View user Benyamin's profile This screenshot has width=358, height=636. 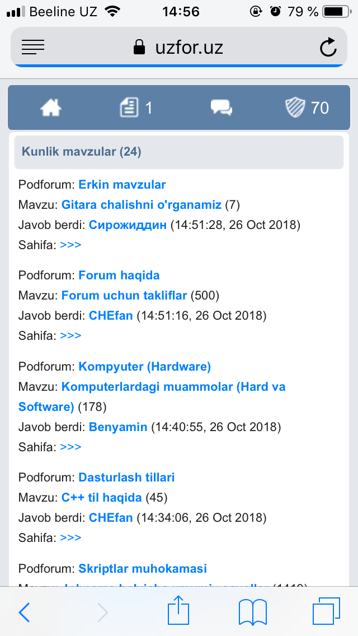pyautogui.click(x=118, y=427)
